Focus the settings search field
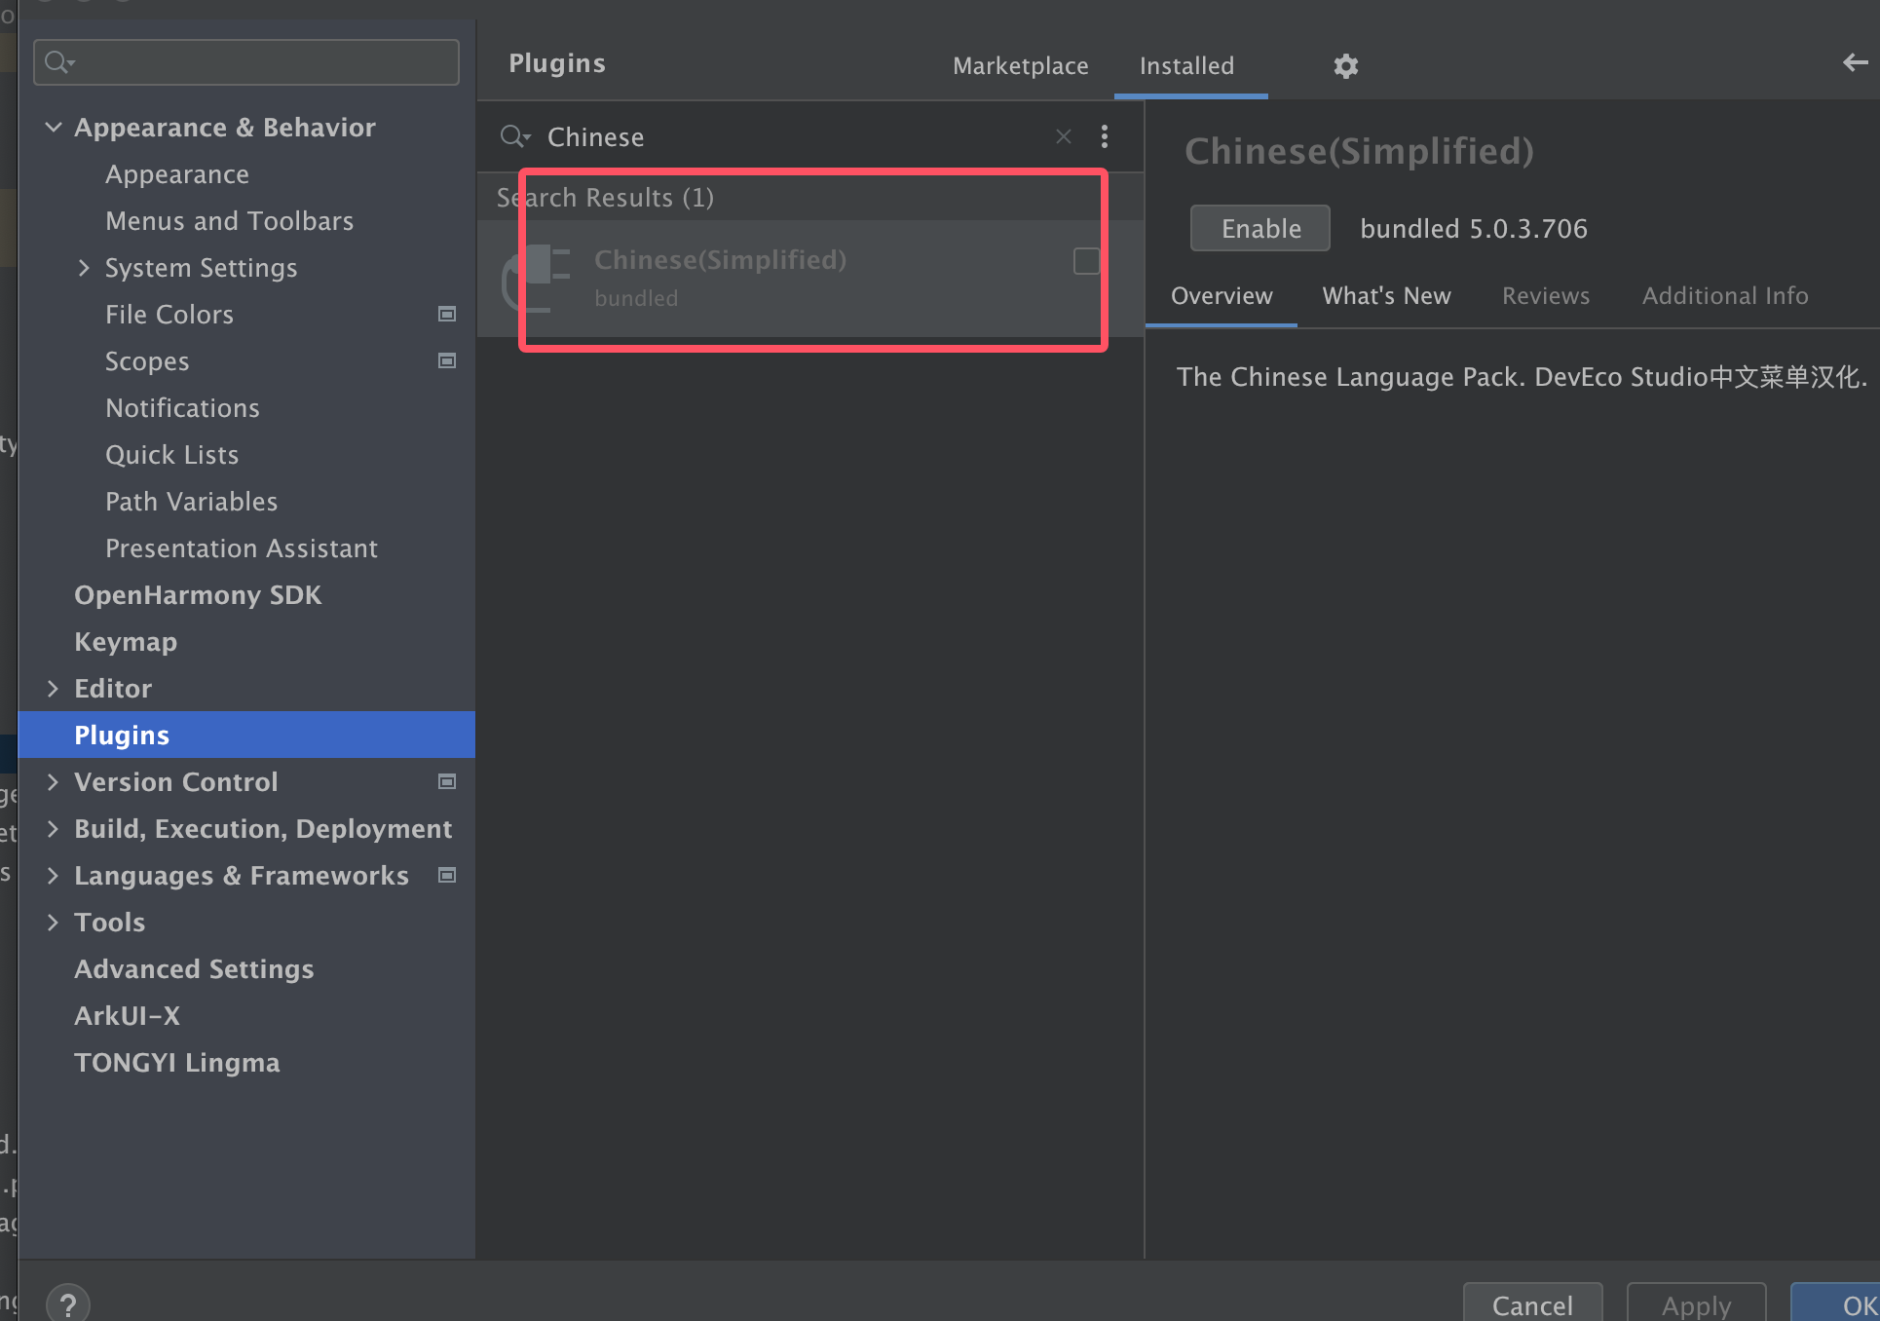 click(246, 62)
